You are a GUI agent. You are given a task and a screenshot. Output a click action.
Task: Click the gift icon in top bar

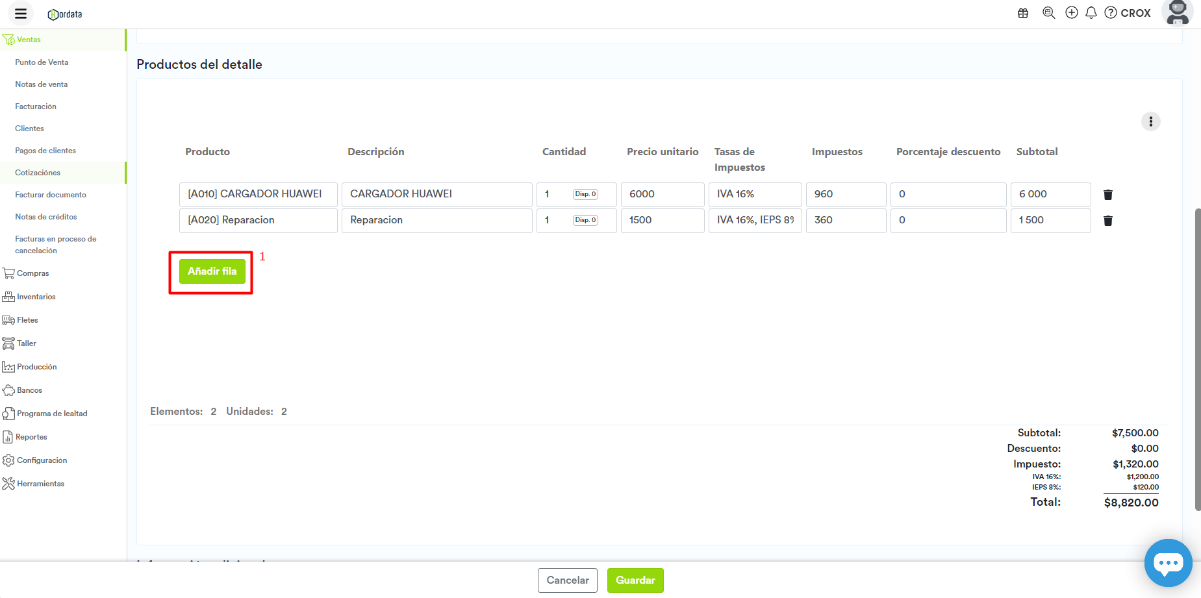coord(1023,13)
